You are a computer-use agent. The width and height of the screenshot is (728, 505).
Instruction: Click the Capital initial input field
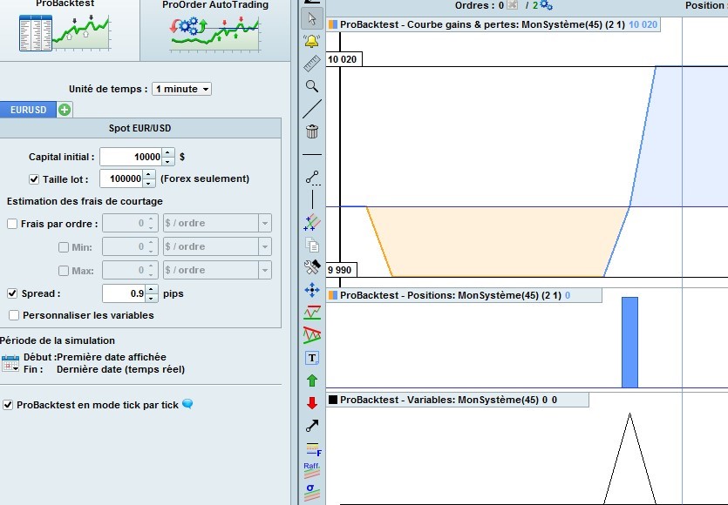(x=132, y=157)
